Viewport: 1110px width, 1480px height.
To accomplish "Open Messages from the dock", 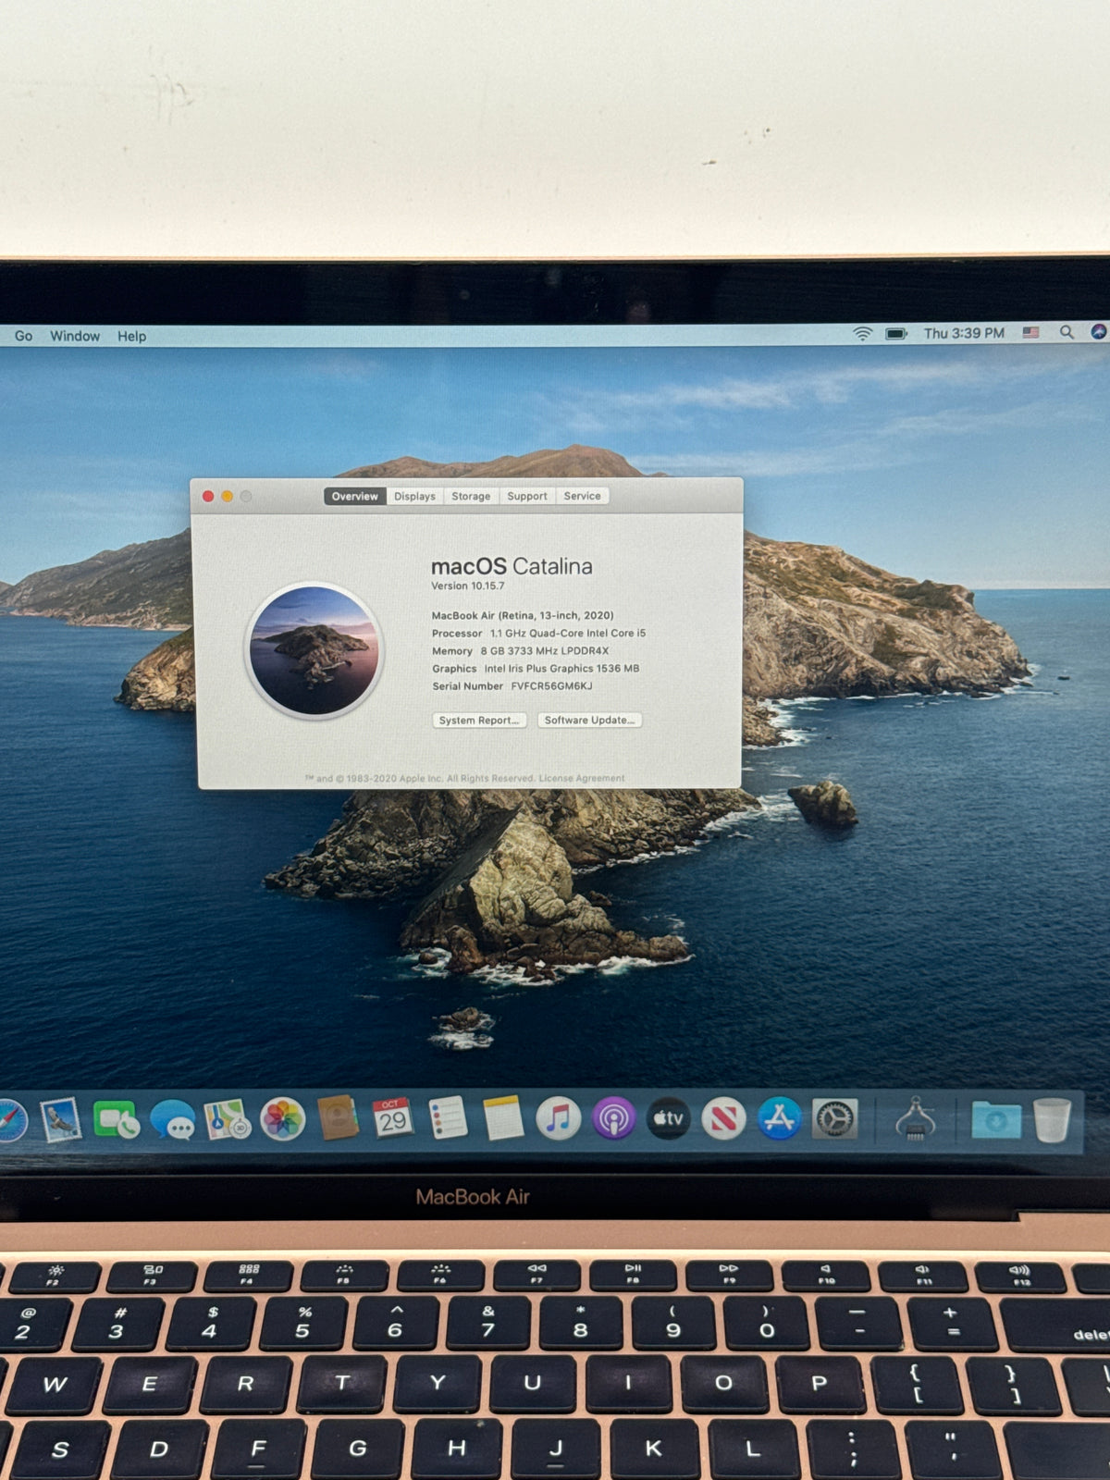I will (172, 1121).
